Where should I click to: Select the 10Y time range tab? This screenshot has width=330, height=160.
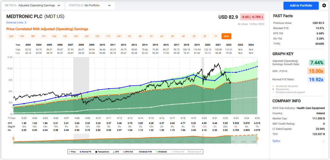coord(119,36)
